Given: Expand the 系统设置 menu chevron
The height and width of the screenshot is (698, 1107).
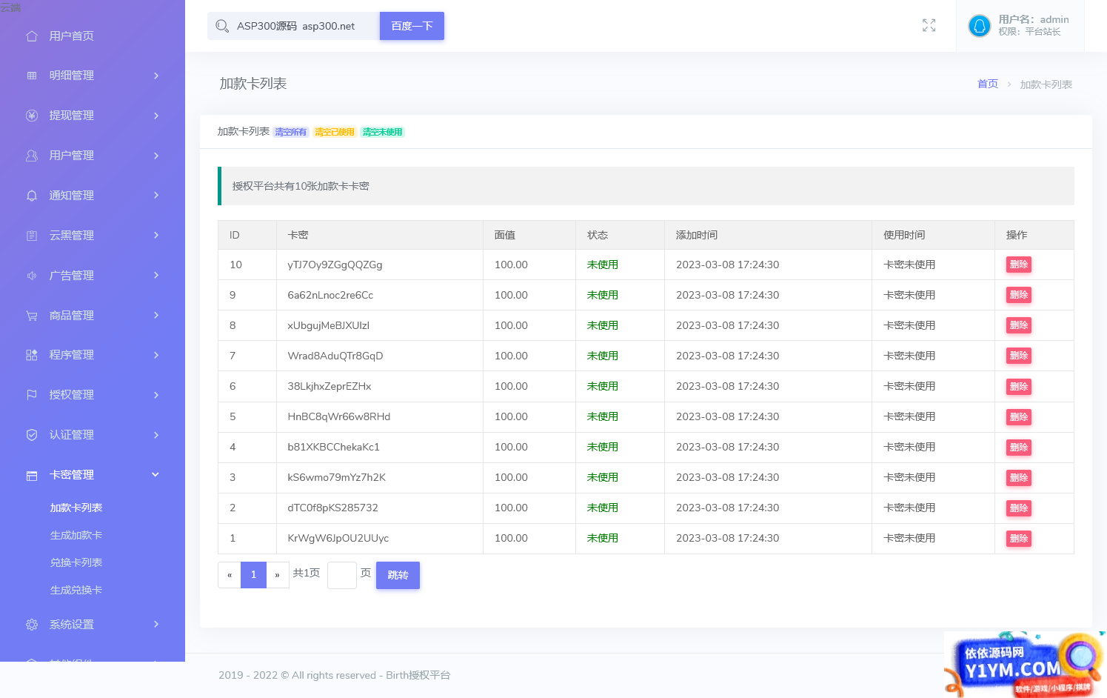Looking at the screenshot, I should click(x=155, y=625).
